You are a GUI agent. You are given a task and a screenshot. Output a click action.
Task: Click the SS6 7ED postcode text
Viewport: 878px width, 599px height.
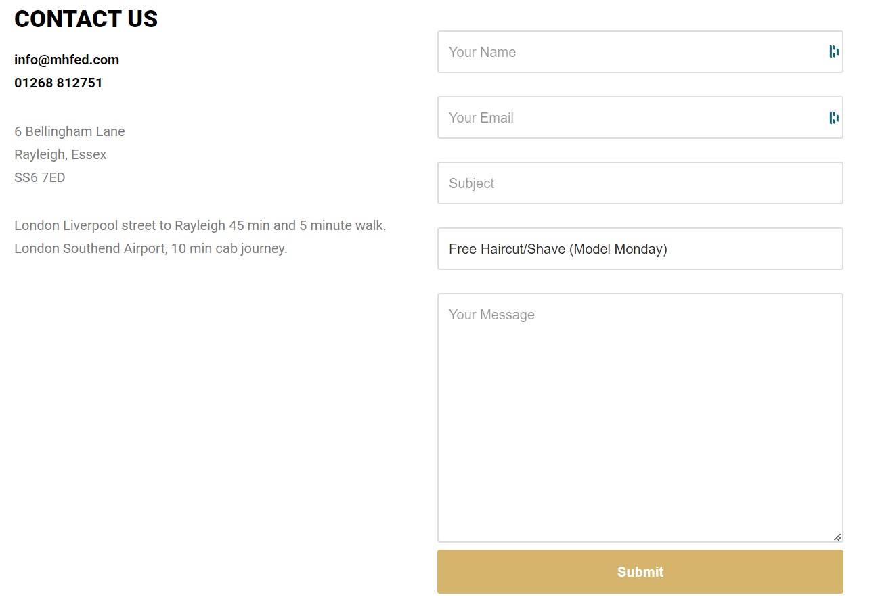pos(40,177)
